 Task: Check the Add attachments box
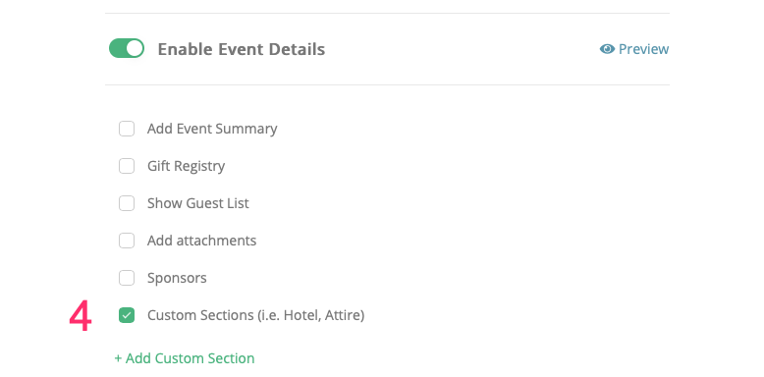[127, 241]
